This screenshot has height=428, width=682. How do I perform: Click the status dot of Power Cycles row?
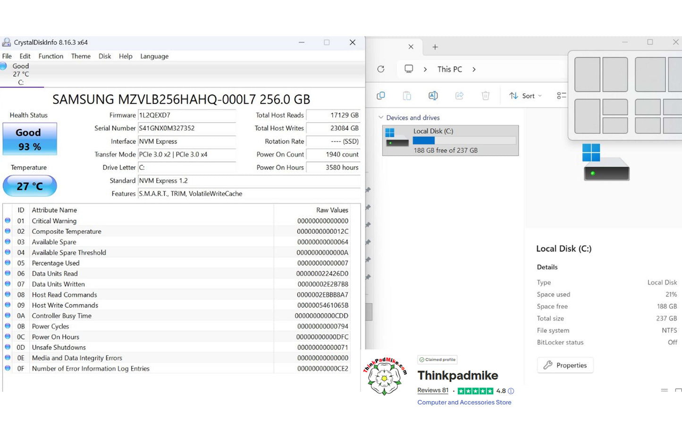click(8, 326)
